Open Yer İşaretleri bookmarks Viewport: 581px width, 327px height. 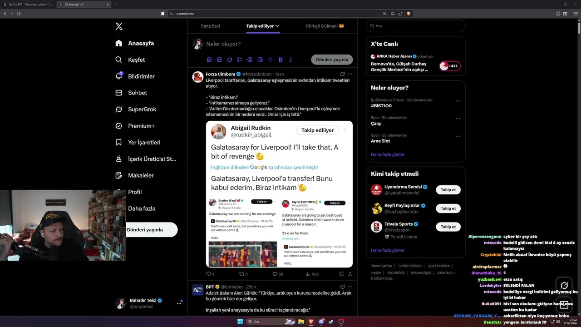coord(138,142)
